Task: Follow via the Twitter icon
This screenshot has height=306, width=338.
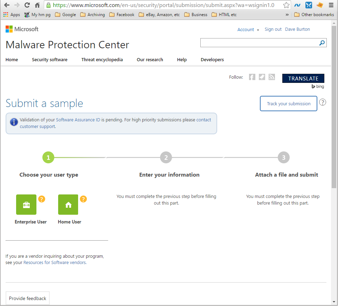Action: [x=262, y=77]
